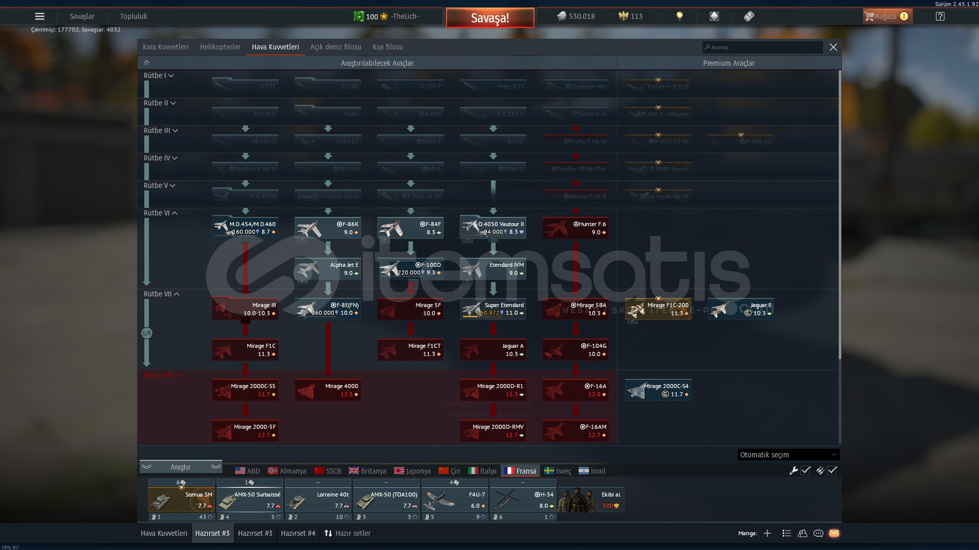Click Ekibi al to recruit crew
Image resolution: width=979 pixels, height=550 pixels.
coord(591,499)
